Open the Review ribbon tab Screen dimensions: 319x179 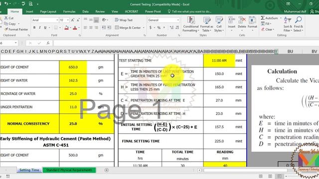click(x=100, y=11)
